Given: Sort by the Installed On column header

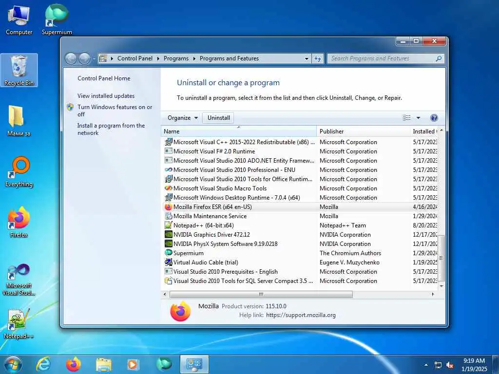Looking at the screenshot, I should tap(424, 131).
